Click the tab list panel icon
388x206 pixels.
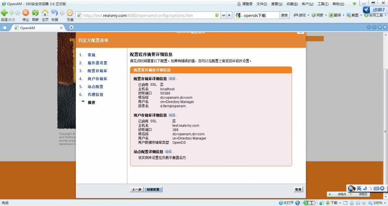[x=5, y=28]
